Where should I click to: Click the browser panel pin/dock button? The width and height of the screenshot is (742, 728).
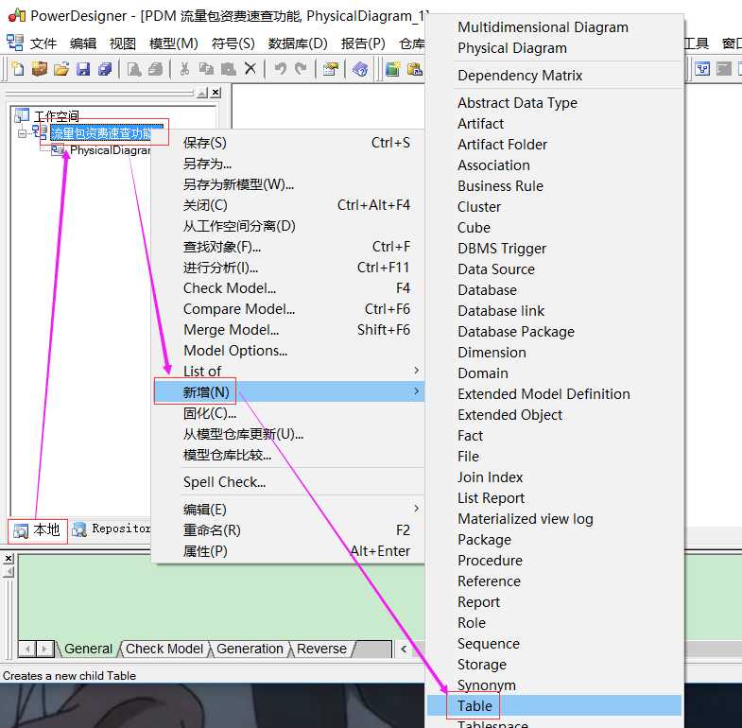pyautogui.click(x=202, y=93)
